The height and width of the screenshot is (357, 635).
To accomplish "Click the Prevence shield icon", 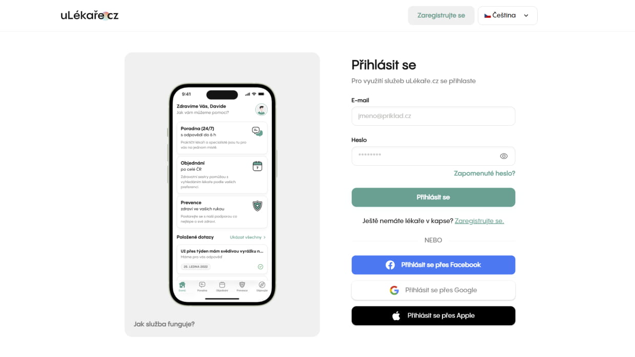I will point(258,206).
